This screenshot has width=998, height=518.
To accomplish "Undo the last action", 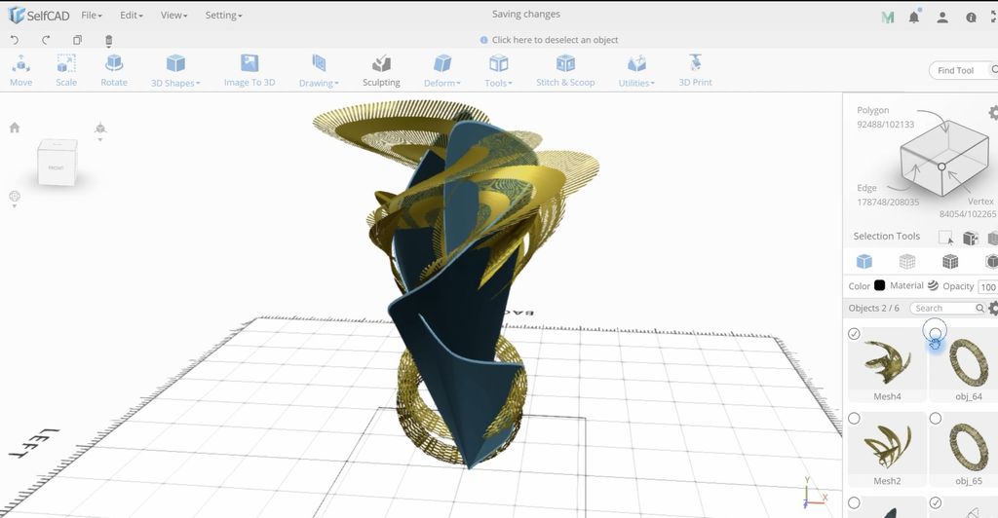I will pyautogui.click(x=15, y=40).
